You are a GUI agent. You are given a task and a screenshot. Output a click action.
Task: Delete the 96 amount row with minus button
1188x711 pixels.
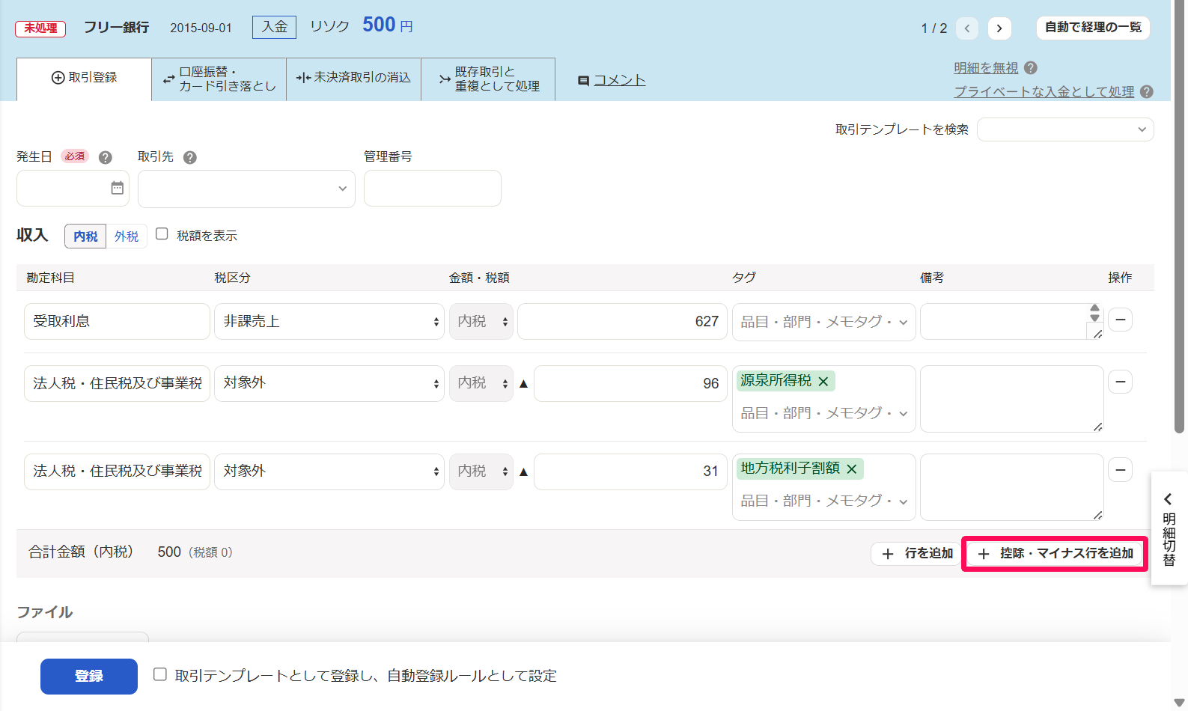[x=1121, y=382]
